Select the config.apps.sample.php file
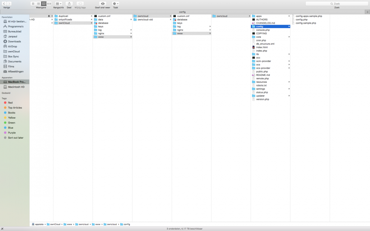This screenshot has height=231, width=370. click(x=310, y=16)
